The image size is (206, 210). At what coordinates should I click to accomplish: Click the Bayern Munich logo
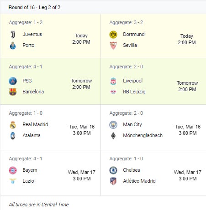[x=13, y=170]
